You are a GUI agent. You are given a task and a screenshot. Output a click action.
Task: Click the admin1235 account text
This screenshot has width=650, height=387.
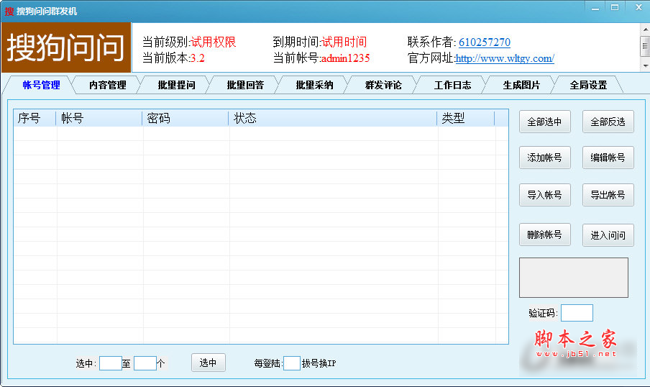click(x=346, y=58)
